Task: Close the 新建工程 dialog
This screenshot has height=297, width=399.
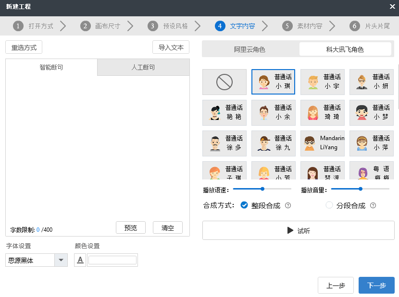Action: tap(392, 7)
